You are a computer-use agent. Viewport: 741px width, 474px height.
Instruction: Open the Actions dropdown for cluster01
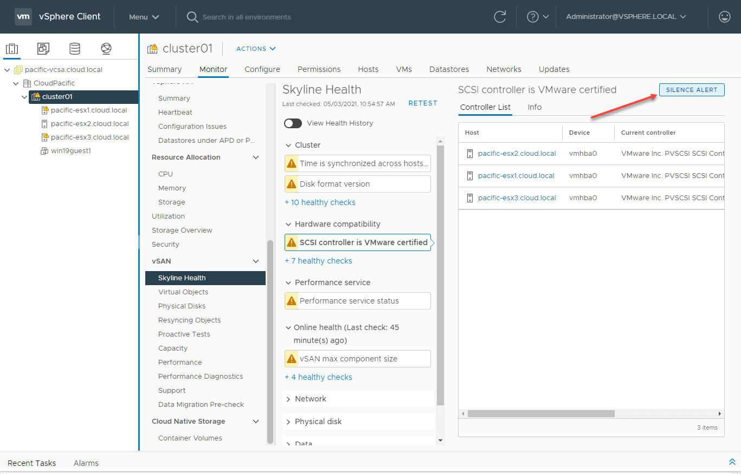point(256,49)
